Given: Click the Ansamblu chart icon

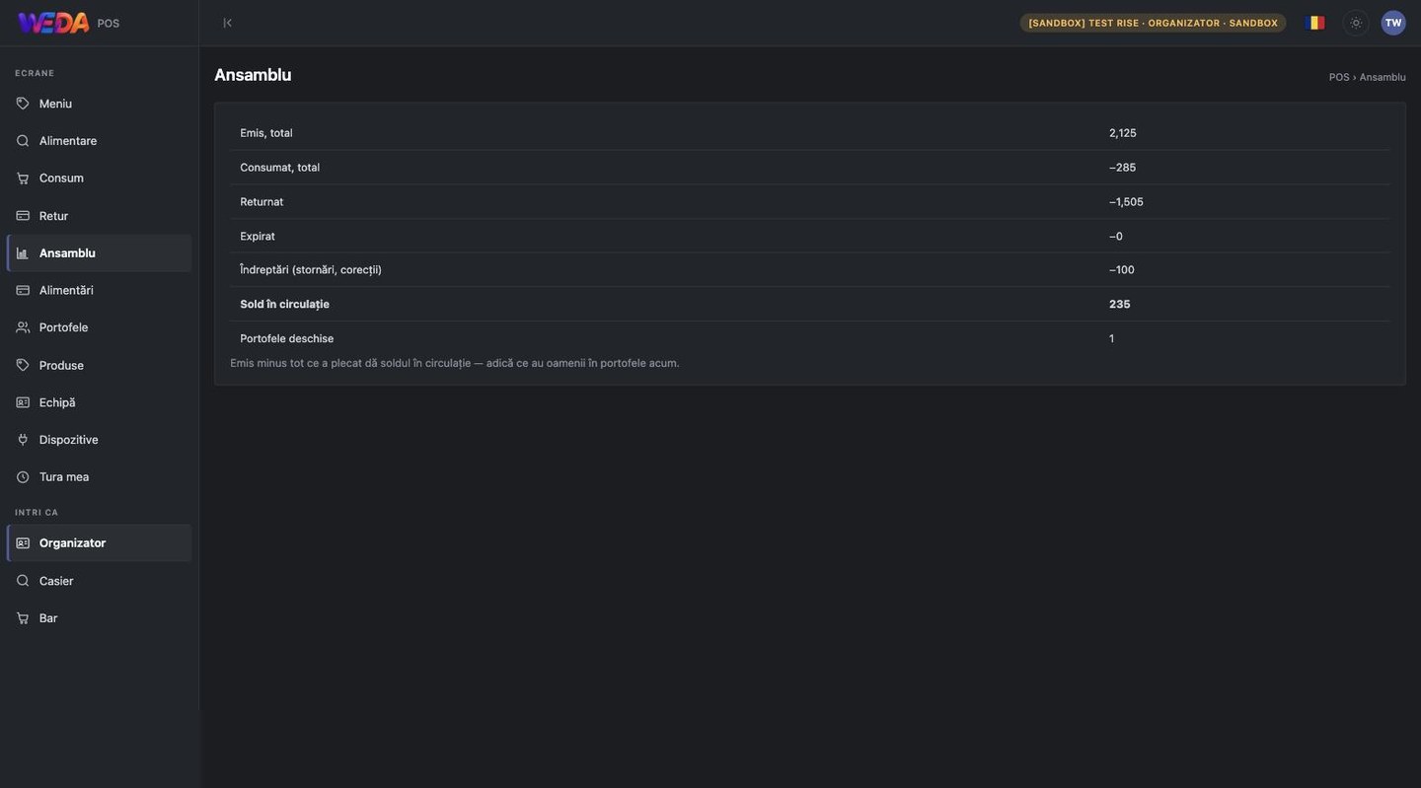Looking at the screenshot, I should point(23,253).
